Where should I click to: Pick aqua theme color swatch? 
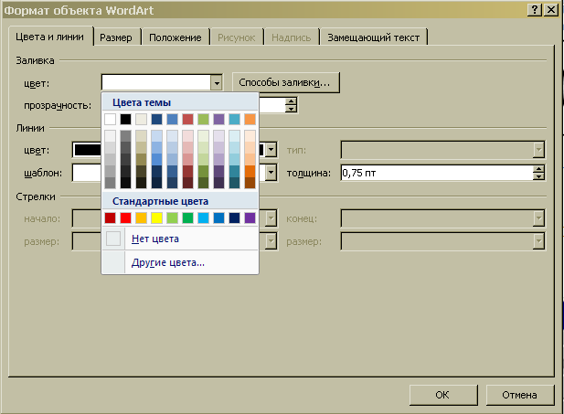[x=234, y=119]
